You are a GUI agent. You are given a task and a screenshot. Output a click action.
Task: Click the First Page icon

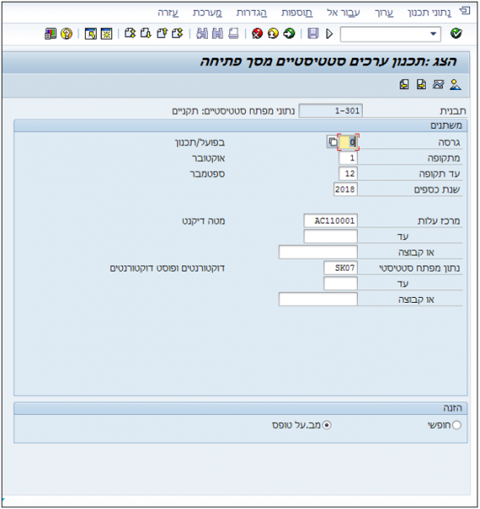coord(177,33)
